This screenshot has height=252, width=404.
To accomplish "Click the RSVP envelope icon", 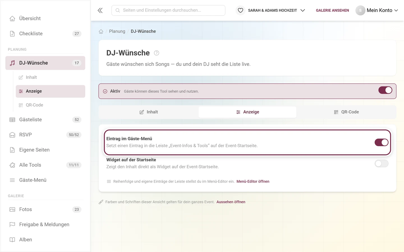I will coord(12,135).
